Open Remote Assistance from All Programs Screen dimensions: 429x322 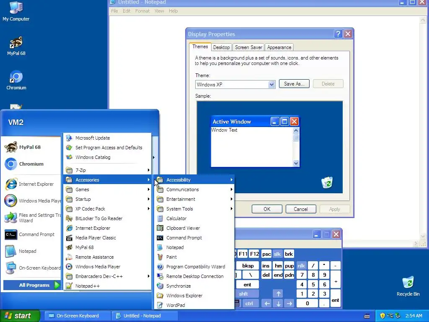click(x=108, y=257)
